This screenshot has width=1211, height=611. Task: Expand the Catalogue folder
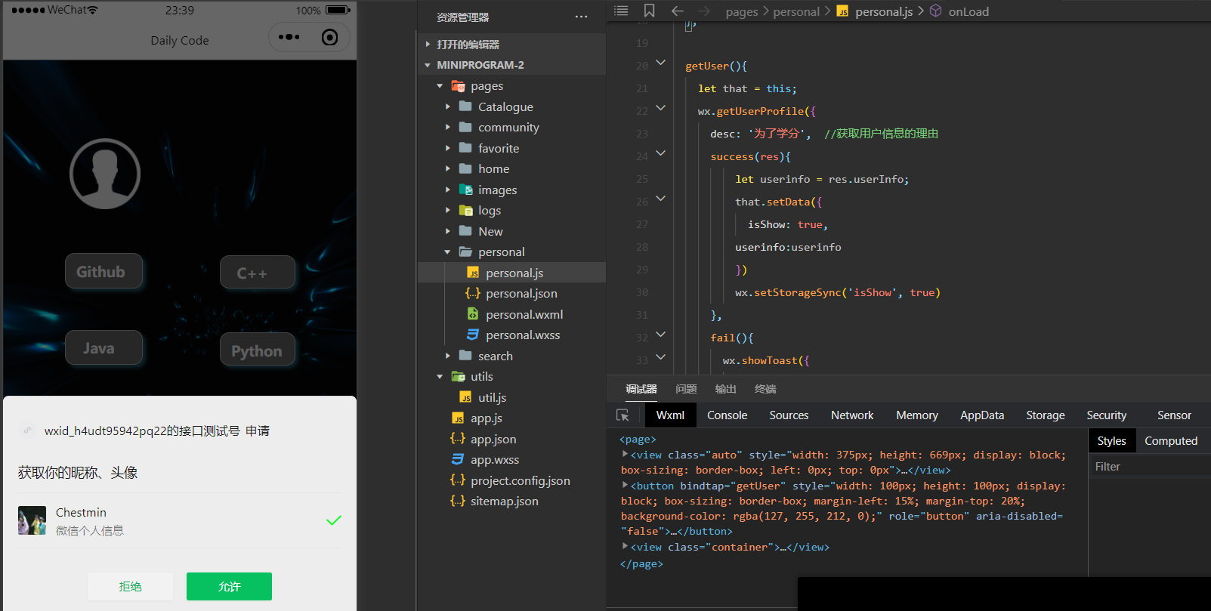point(447,106)
